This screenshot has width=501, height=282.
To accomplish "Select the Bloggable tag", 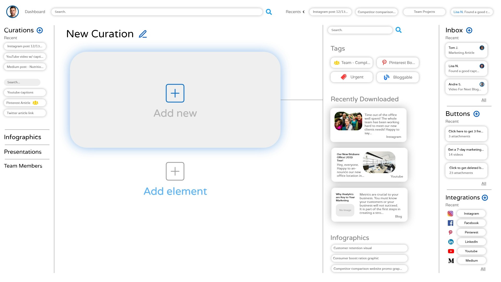I will [x=398, y=77].
